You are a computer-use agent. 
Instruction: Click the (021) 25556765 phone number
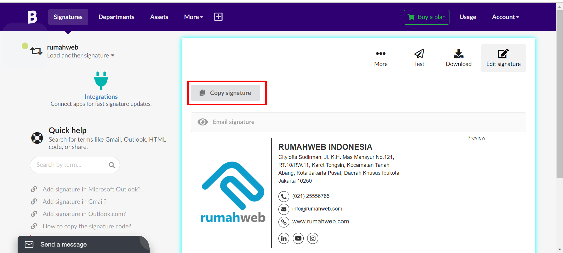tap(311, 196)
